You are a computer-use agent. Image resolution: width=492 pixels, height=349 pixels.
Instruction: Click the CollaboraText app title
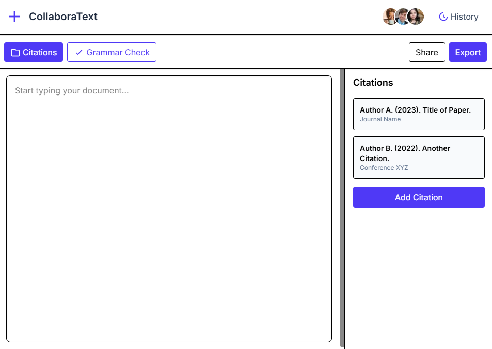pyautogui.click(x=63, y=17)
